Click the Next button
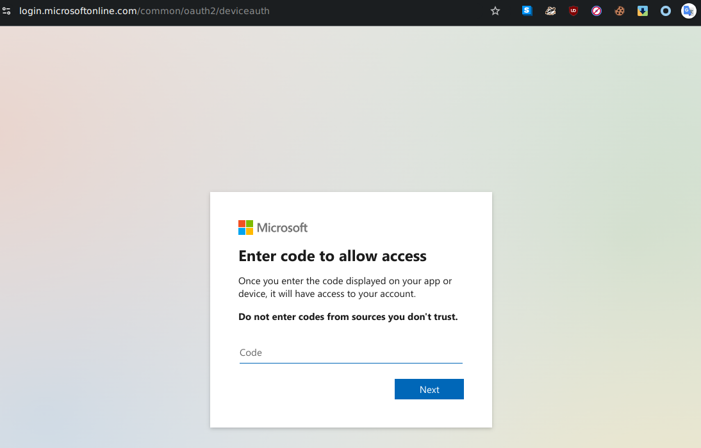This screenshot has height=448, width=701. coord(429,390)
